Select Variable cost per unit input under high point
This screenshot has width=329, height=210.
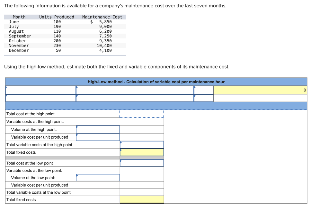coord(98,137)
